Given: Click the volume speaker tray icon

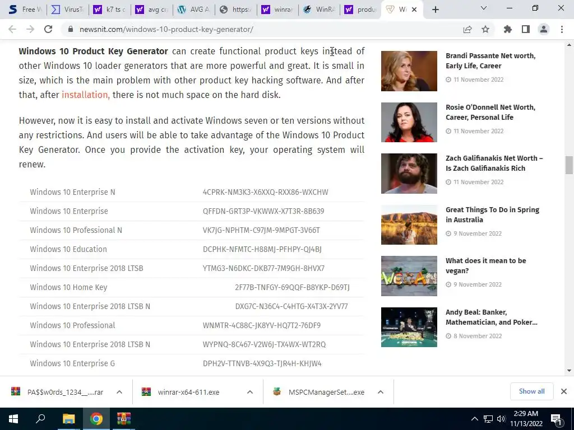Looking at the screenshot, I should 501,419.
